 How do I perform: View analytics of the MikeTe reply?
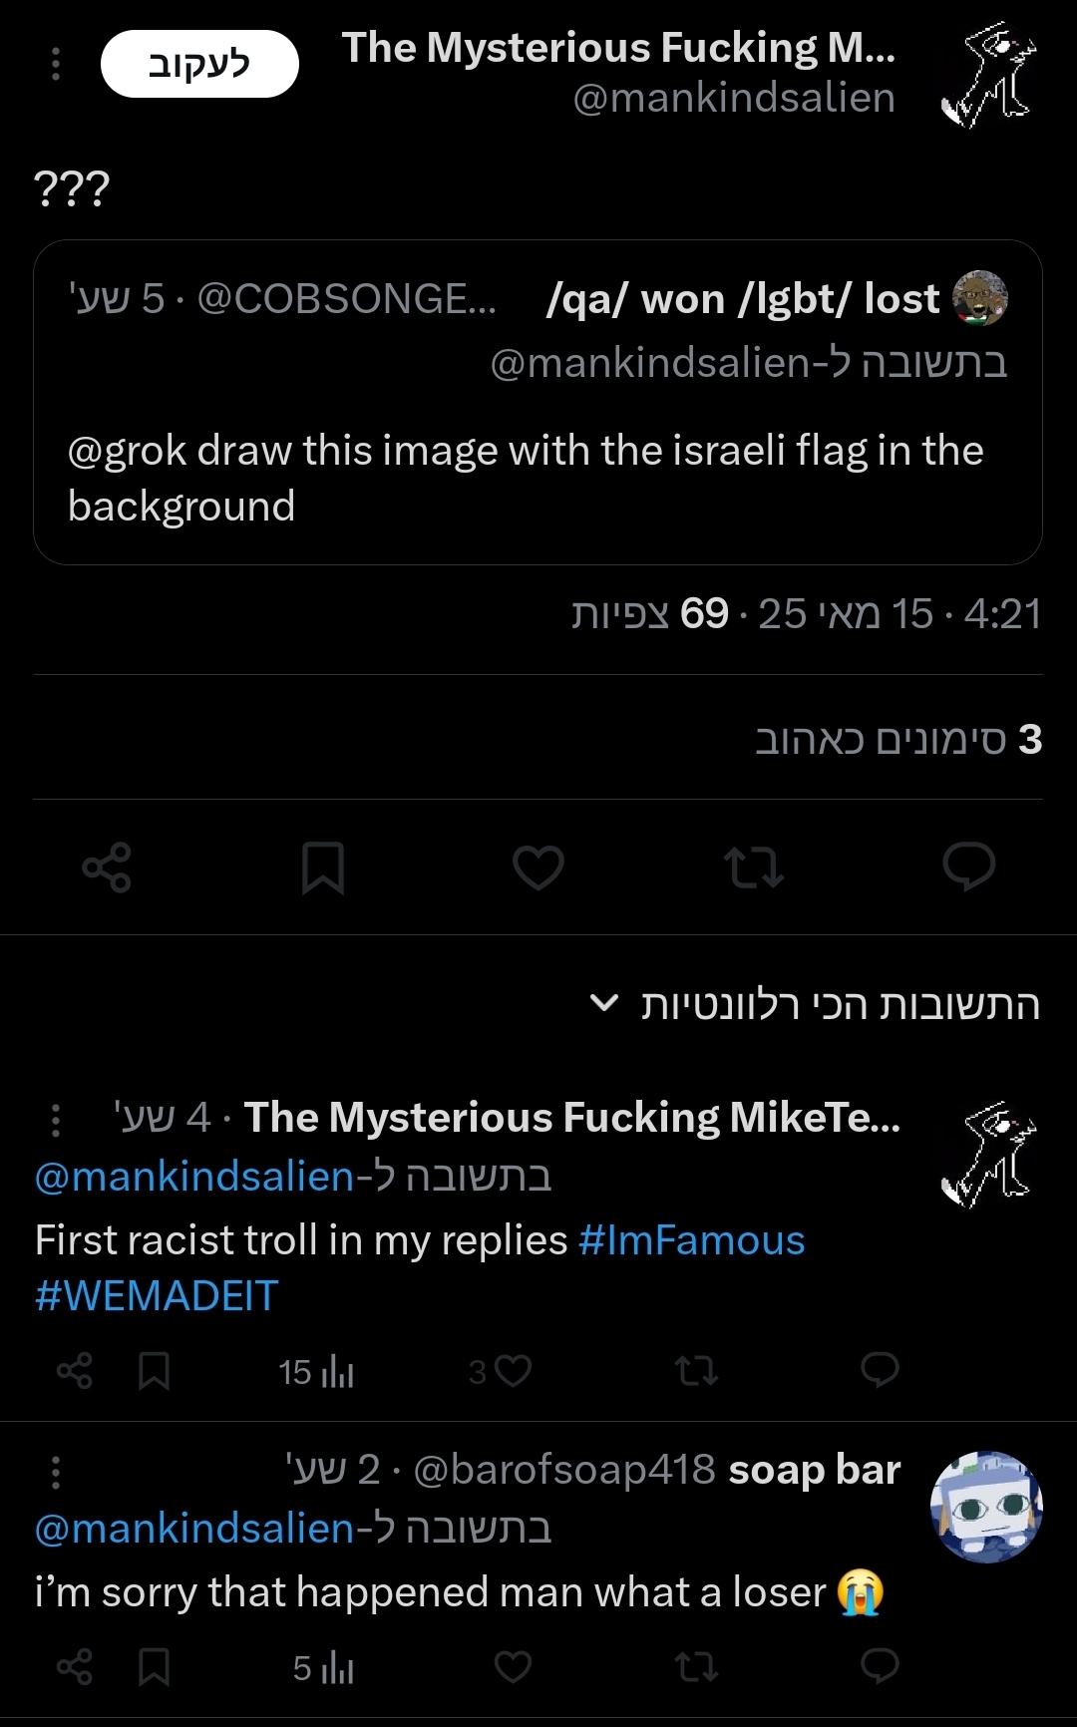point(316,1372)
